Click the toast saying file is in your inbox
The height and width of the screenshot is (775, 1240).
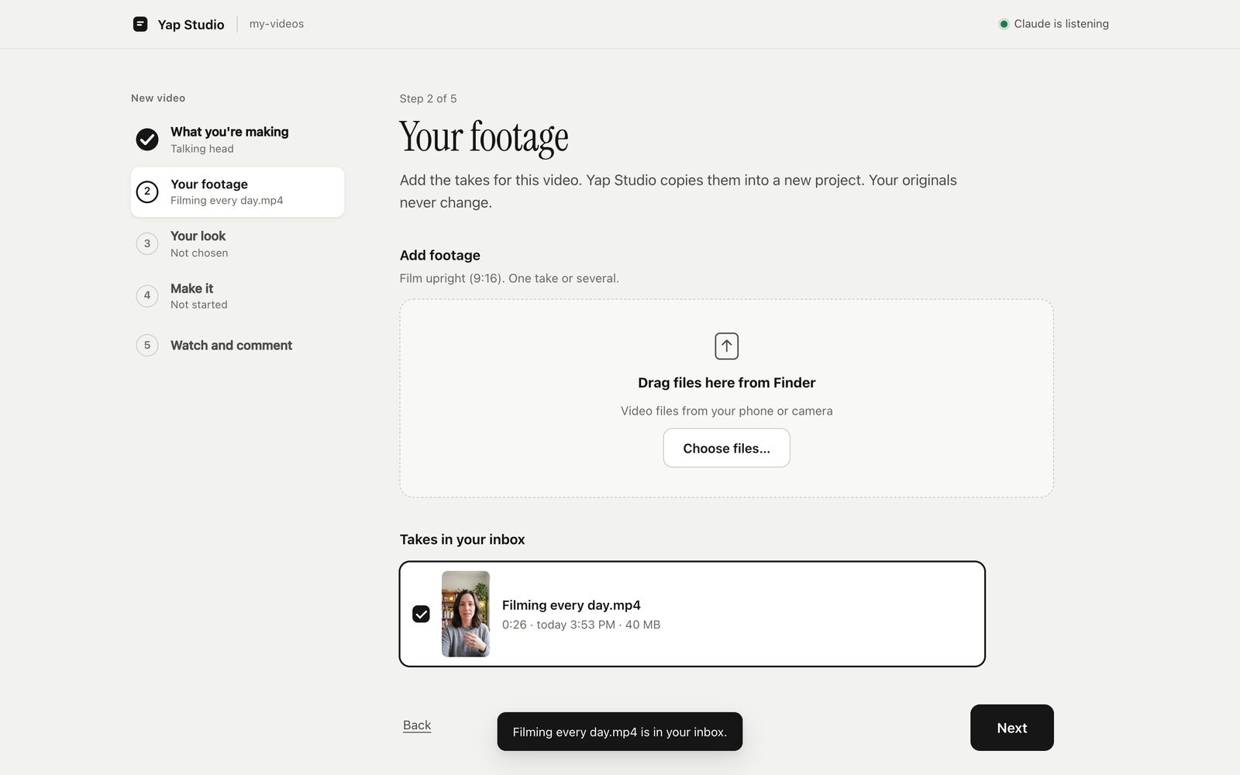[x=620, y=732]
